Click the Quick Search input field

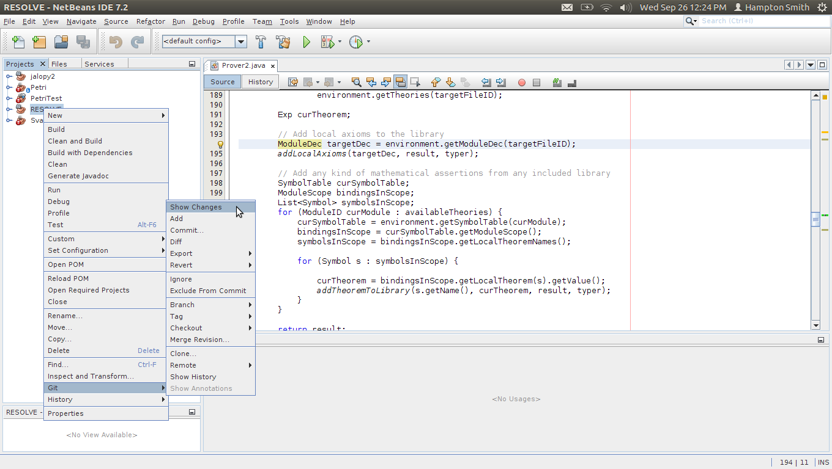click(763, 21)
